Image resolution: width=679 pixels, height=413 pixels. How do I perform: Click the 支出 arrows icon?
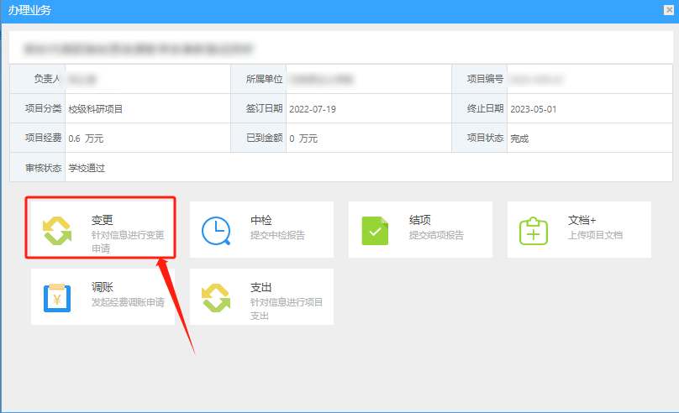pyautogui.click(x=217, y=297)
